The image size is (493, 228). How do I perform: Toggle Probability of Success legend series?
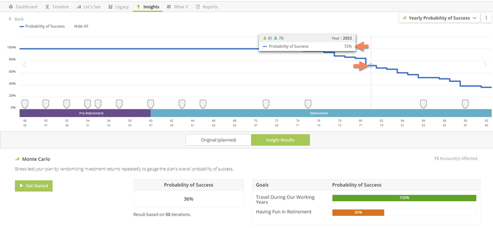(x=42, y=26)
